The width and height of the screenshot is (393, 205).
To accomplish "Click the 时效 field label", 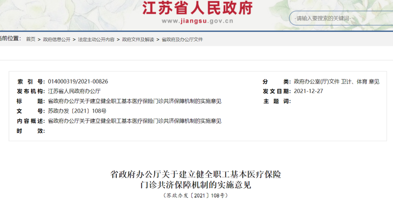I will (x=30, y=131).
